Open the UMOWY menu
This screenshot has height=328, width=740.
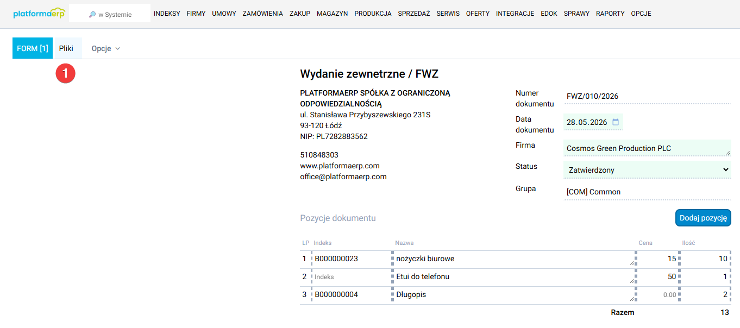click(x=224, y=14)
